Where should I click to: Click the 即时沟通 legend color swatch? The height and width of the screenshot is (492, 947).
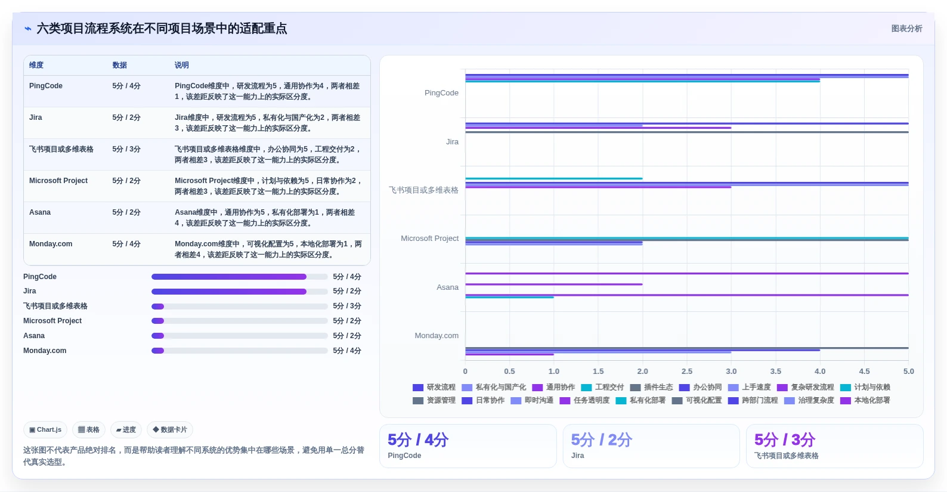click(x=516, y=400)
